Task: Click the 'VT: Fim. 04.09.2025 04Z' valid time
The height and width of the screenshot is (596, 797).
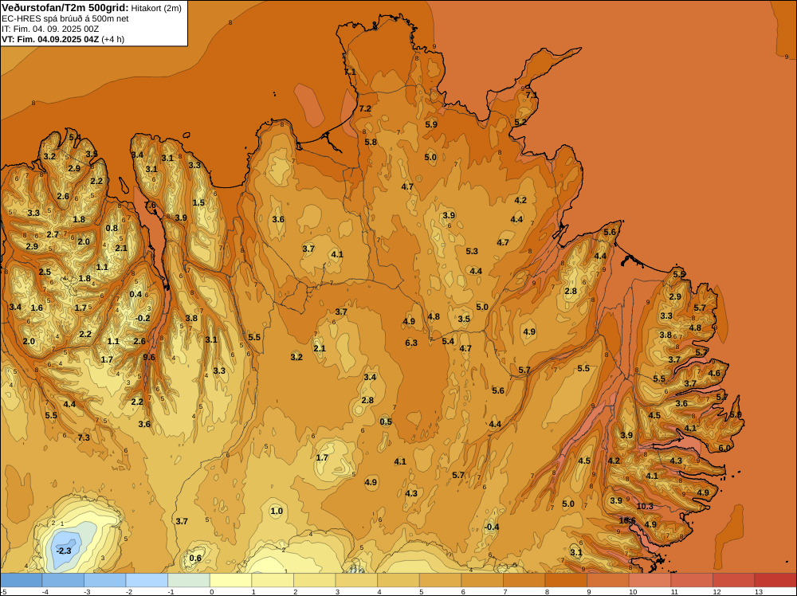Action: point(49,39)
